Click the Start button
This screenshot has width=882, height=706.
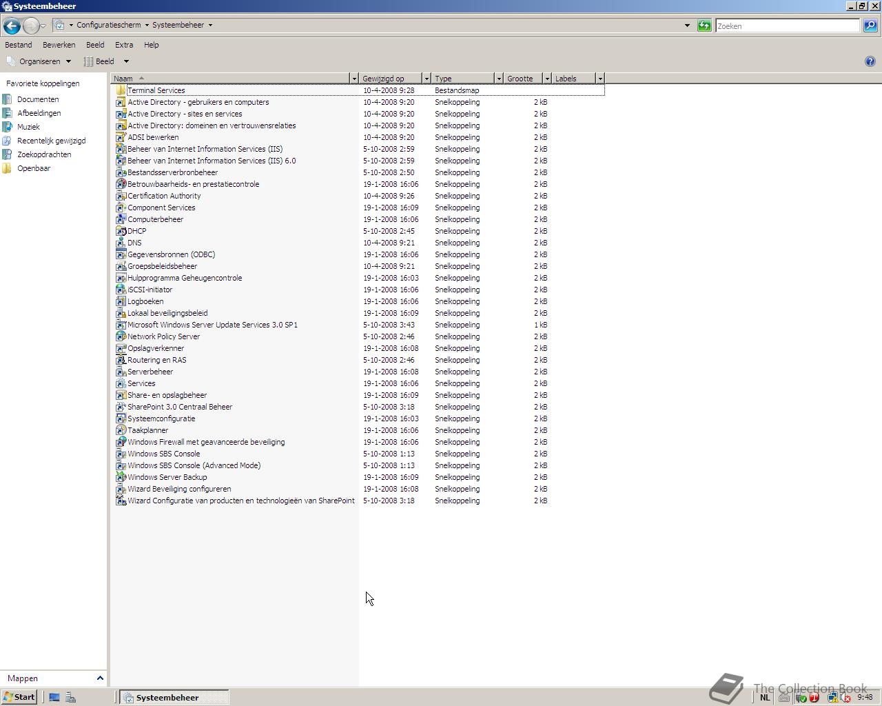[x=19, y=697]
